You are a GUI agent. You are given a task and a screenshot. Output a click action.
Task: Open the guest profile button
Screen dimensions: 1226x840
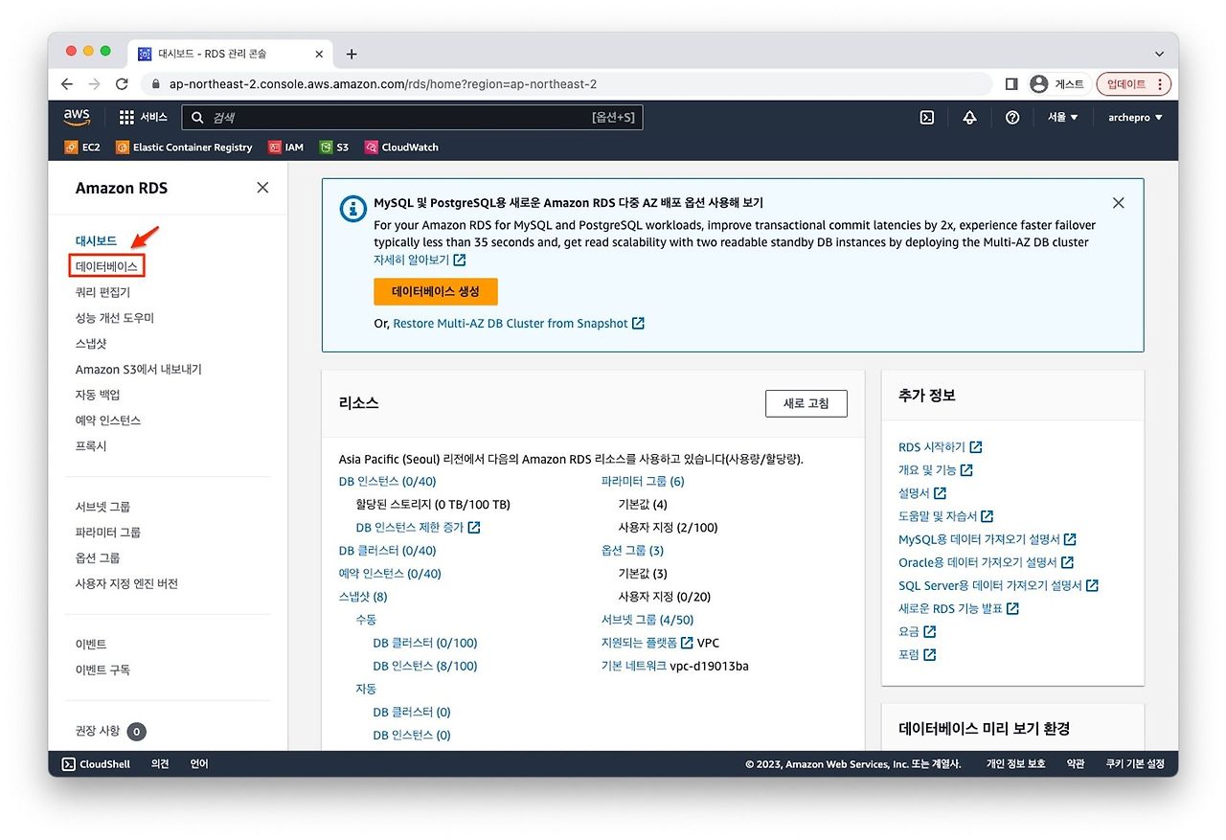click(x=1057, y=84)
